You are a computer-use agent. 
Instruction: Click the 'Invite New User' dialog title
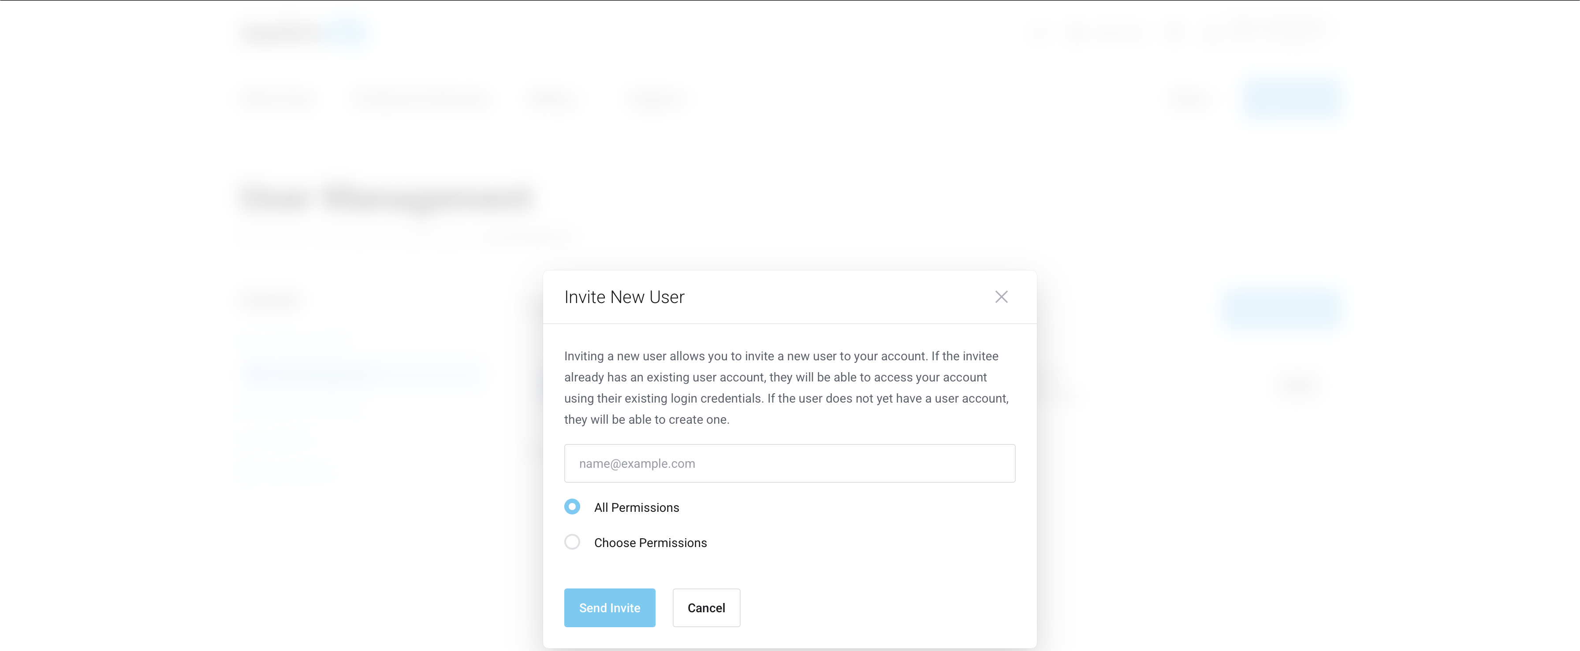coord(624,297)
